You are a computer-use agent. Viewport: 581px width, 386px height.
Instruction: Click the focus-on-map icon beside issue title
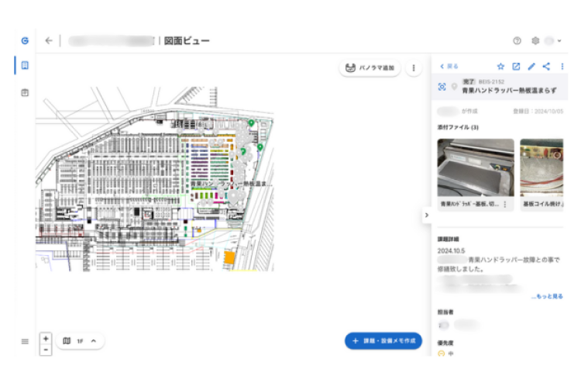[x=442, y=87]
